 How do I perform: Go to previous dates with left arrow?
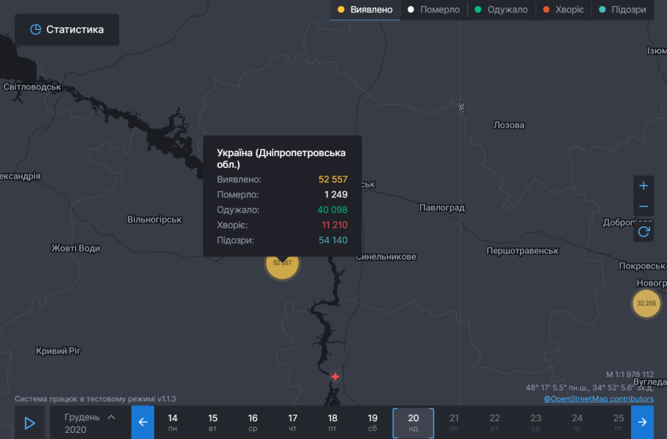click(x=142, y=422)
